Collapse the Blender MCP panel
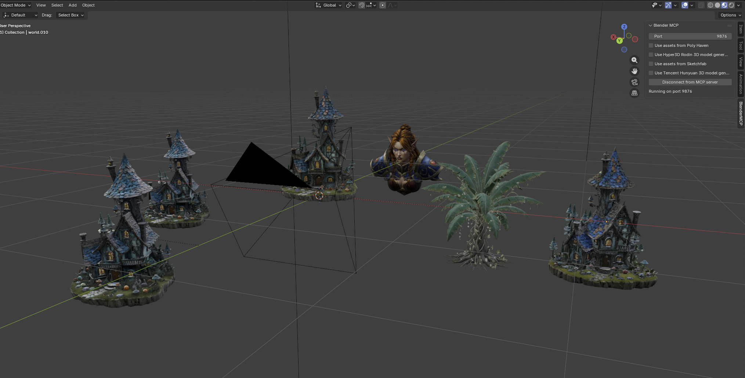 (650, 25)
